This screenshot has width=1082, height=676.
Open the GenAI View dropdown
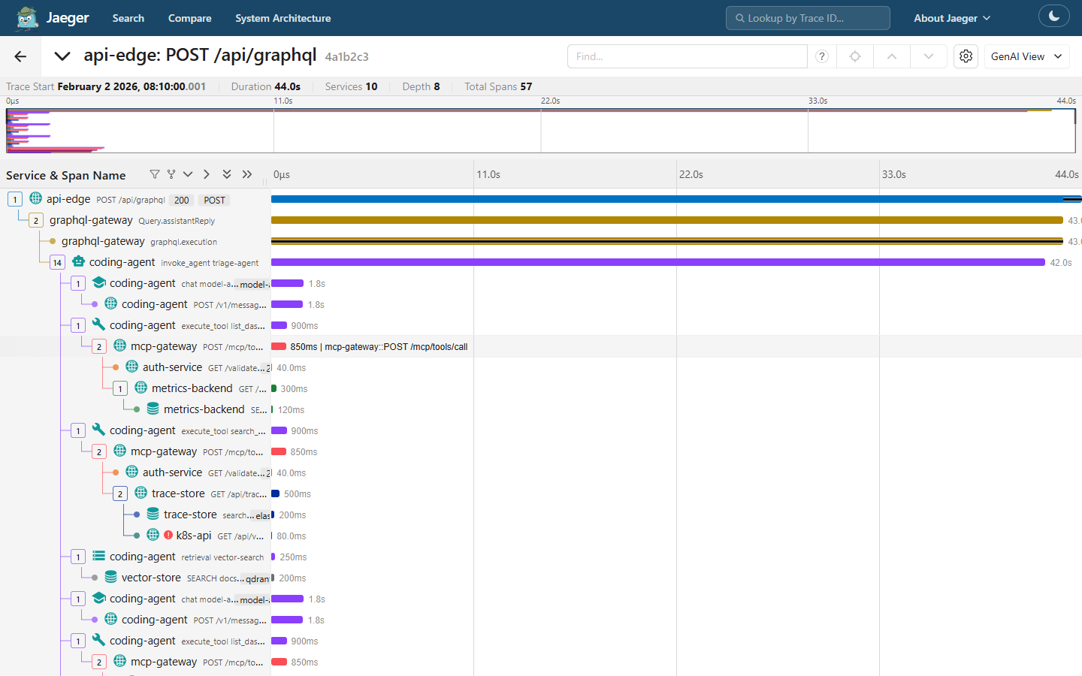pyautogui.click(x=1026, y=56)
